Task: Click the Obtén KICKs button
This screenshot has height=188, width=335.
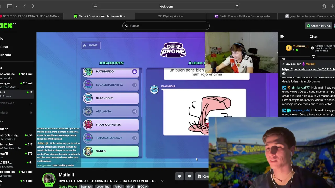Action: click(x=319, y=26)
